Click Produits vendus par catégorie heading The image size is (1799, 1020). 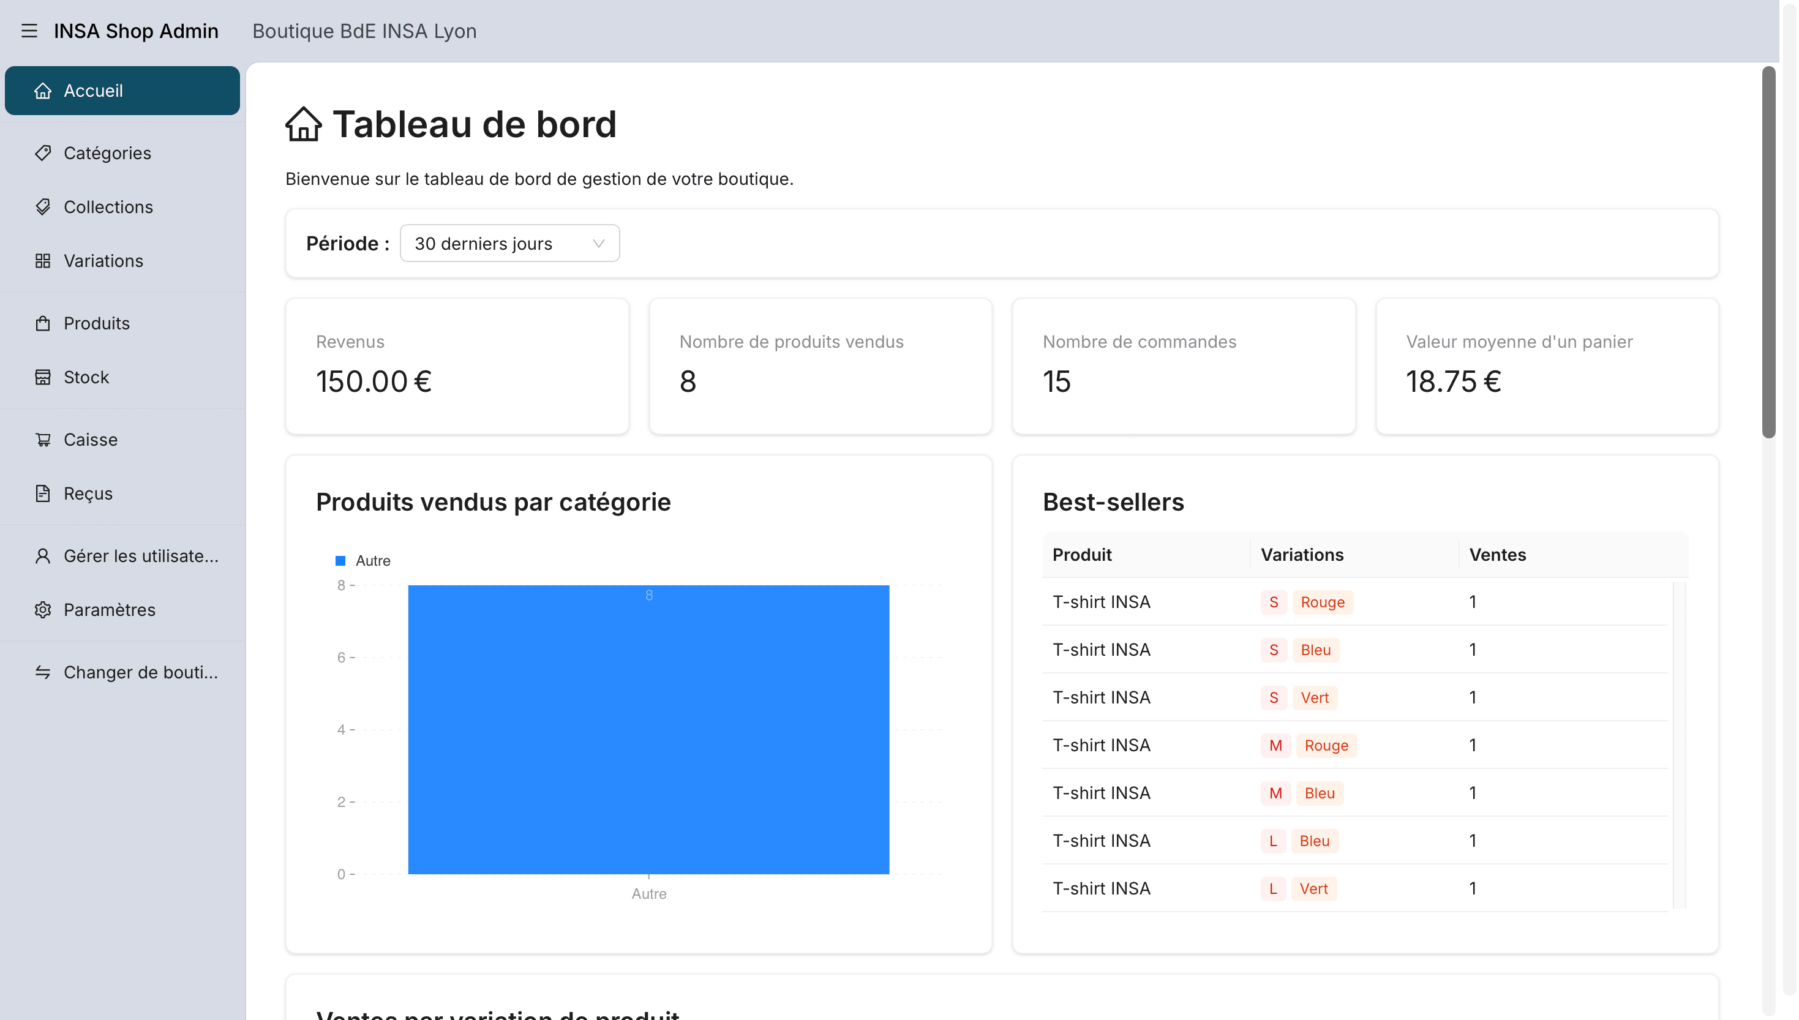click(x=493, y=502)
